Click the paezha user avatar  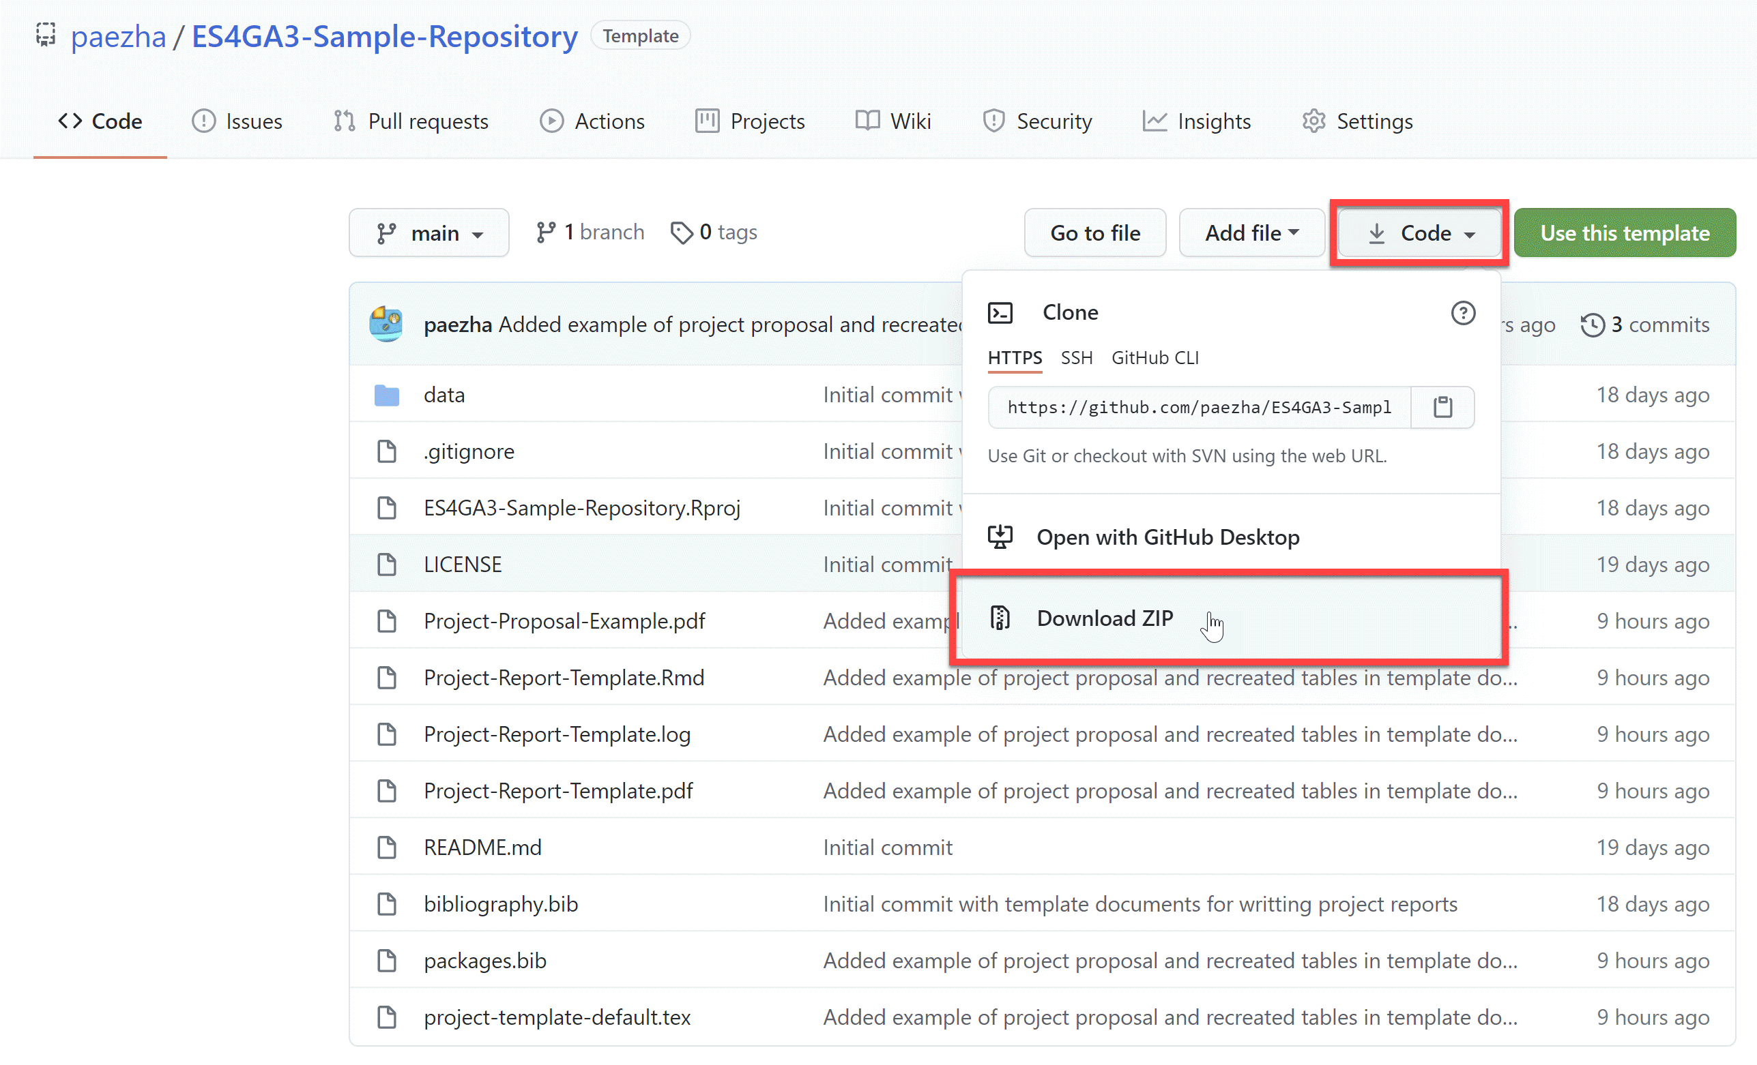386,324
